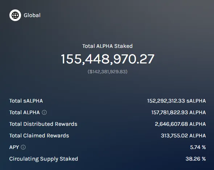Select the 38.26 % supply value
The height and width of the screenshot is (170, 214).
point(196,159)
